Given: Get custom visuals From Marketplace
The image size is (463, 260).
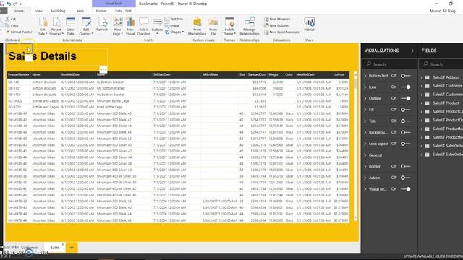Looking at the screenshot, I should pyautogui.click(x=197, y=26).
